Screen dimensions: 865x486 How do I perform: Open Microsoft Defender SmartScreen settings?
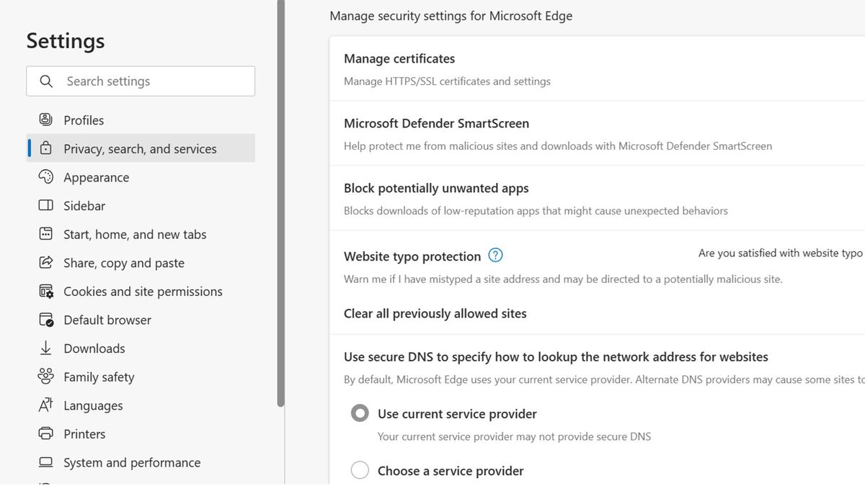pos(436,123)
